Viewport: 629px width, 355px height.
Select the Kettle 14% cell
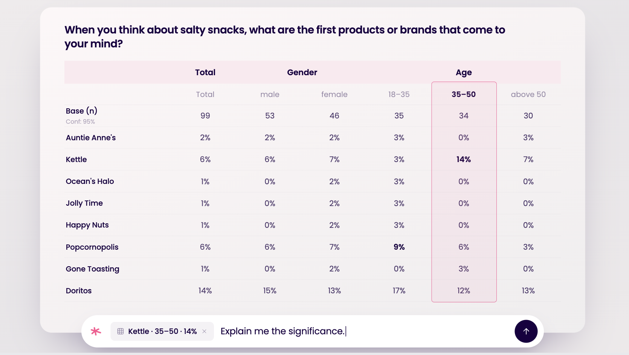point(464,159)
